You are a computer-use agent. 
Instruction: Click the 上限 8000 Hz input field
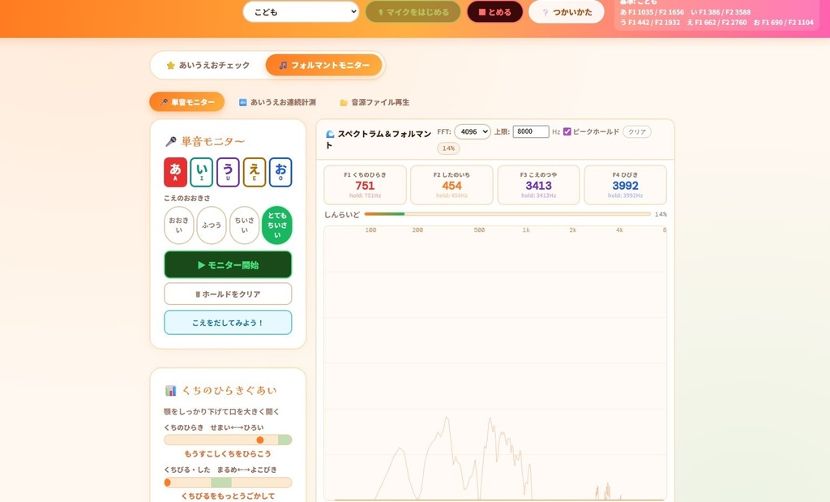pos(530,131)
